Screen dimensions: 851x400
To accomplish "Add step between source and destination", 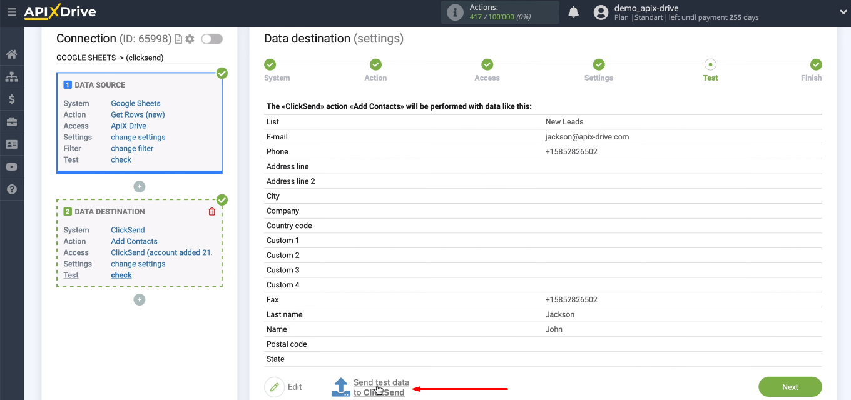I will click(x=140, y=186).
